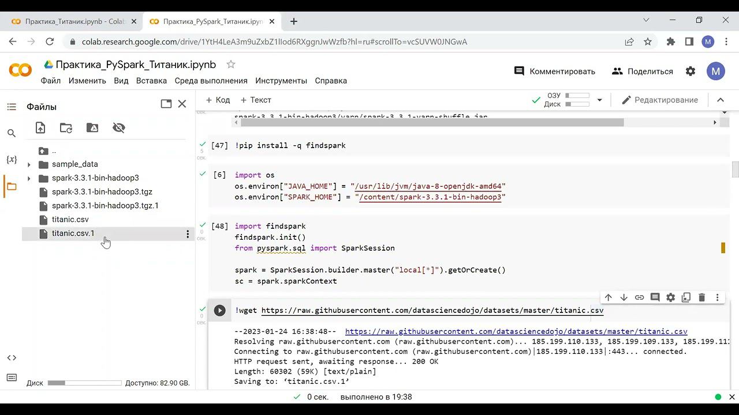The image size is (739, 415).
Task: Mount Google Drive in Files panel
Action: click(92, 128)
